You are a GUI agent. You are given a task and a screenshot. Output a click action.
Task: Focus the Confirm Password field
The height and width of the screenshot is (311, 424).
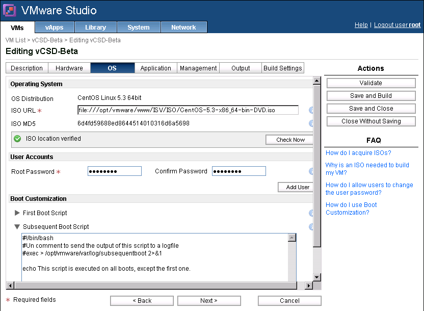click(x=239, y=171)
